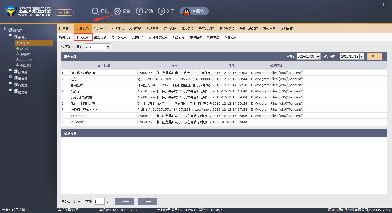This screenshot has height=213, width=392.
Task: Select the hopo-PC user in the tree
Action: (26, 60)
